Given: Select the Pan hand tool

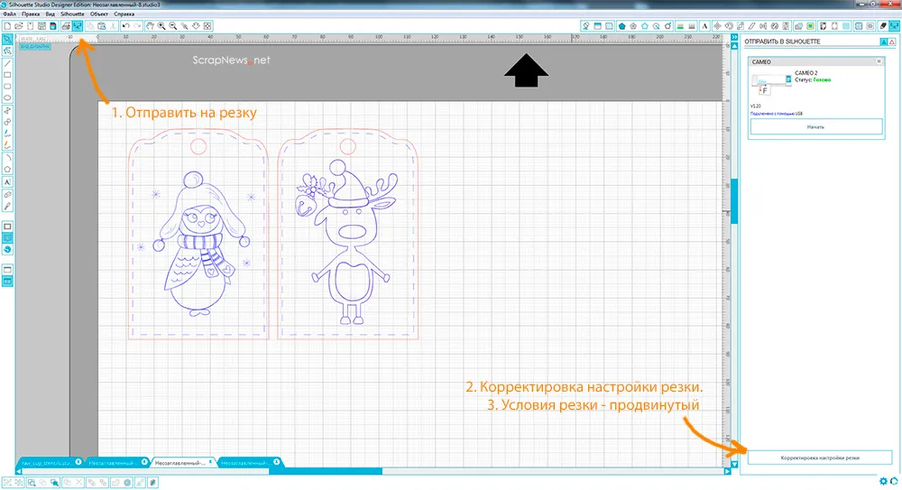Looking at the screenshot, I should click(x=150, y=26).
